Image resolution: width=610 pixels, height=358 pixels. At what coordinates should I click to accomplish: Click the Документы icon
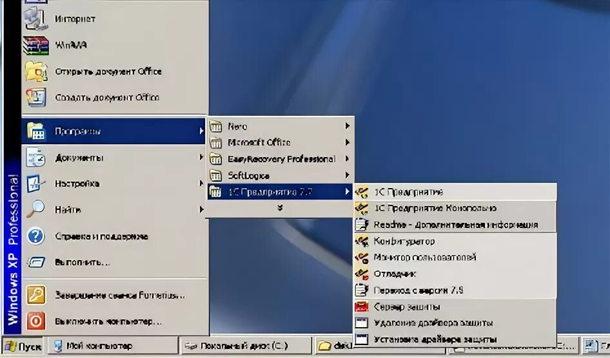pos(36,158)
